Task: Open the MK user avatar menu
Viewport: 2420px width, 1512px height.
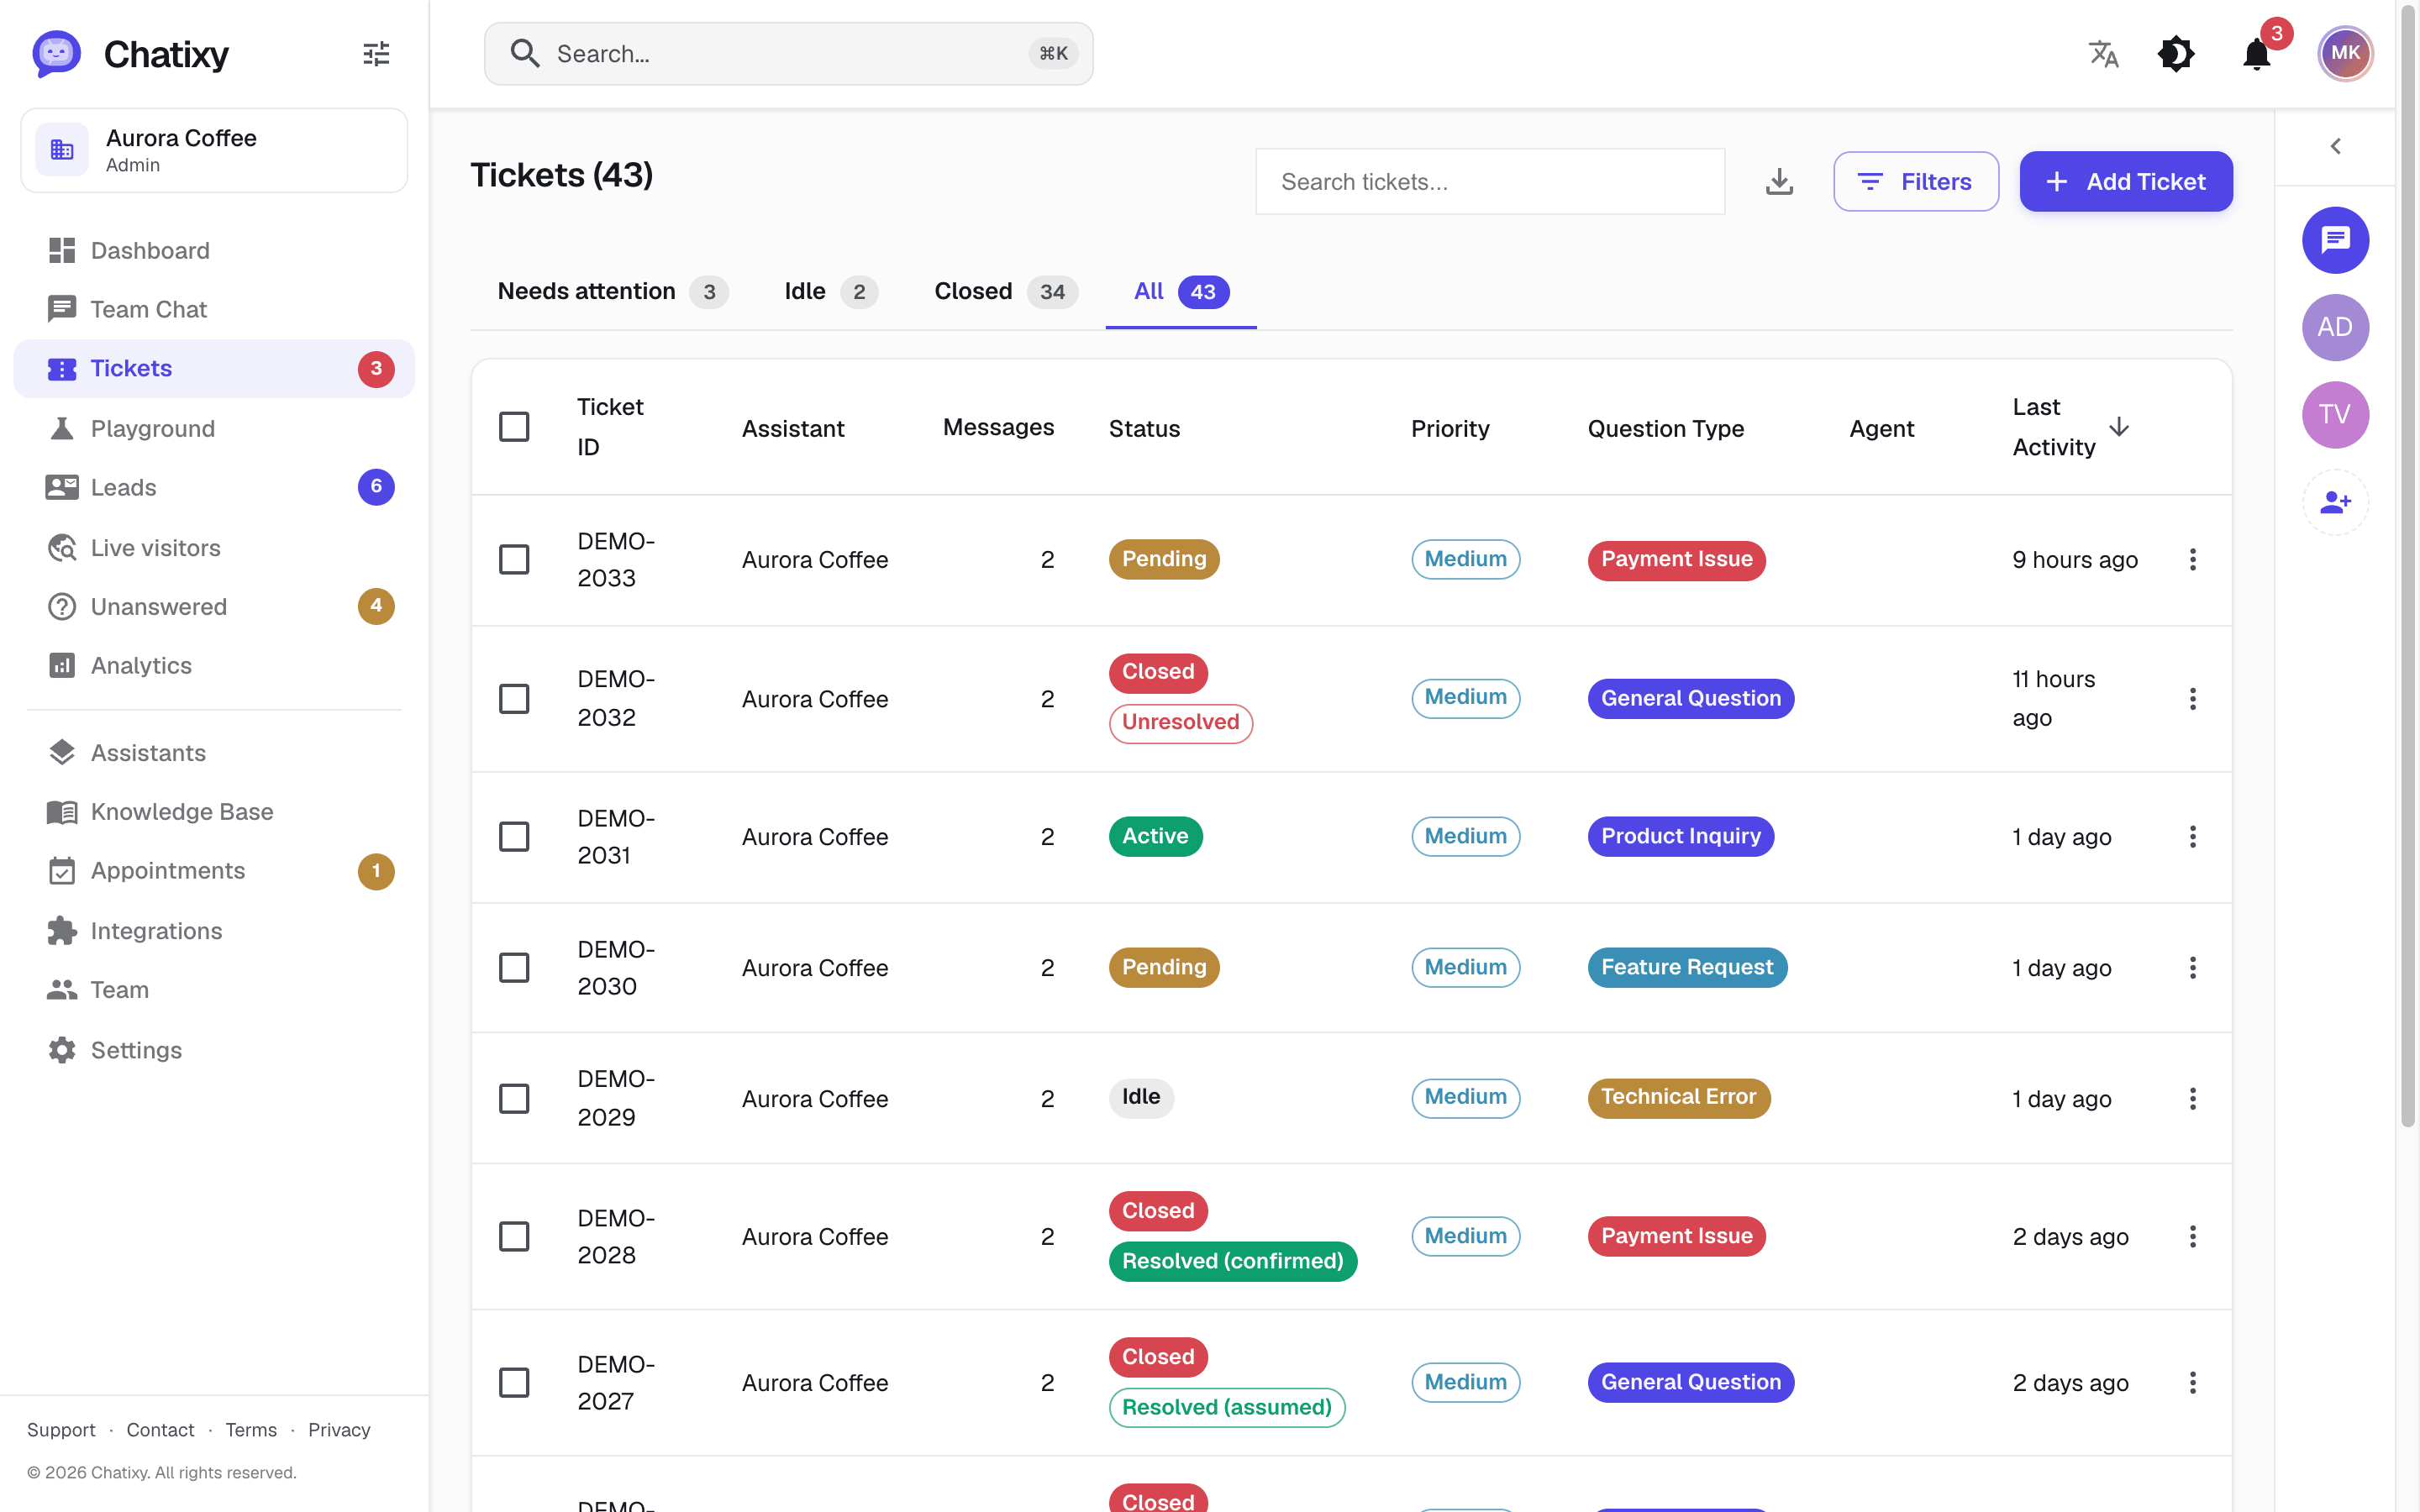Action: click(2345, 54)
